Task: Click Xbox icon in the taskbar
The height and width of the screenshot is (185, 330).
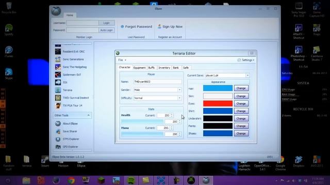Action: [191, 180]
